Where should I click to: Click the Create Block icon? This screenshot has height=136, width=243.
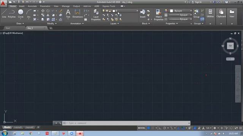[148, 11]
